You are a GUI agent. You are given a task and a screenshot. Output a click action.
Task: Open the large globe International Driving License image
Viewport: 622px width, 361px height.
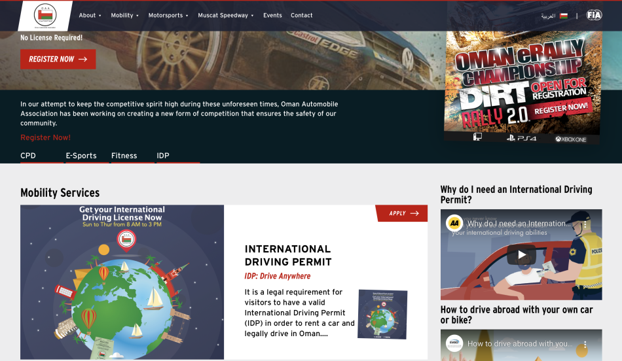122,282
